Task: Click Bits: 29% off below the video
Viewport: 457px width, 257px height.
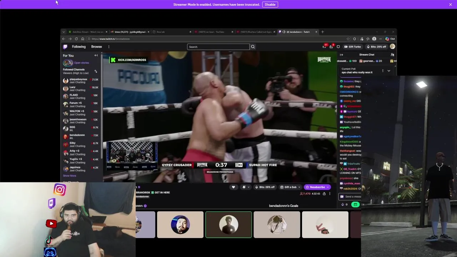Action: 265,187
